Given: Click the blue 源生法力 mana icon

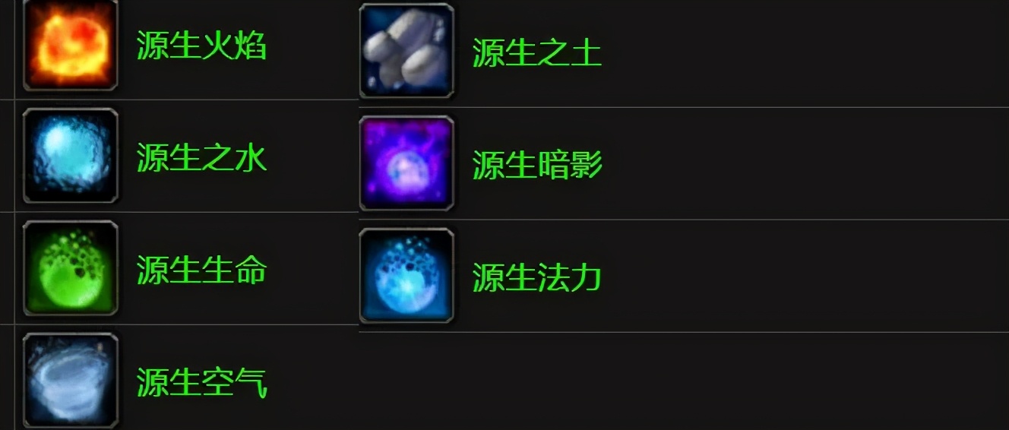Looking at the screenshot, I should (x=406, y=276).
